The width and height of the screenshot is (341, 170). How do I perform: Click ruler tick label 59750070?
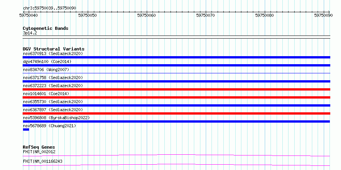206,15
